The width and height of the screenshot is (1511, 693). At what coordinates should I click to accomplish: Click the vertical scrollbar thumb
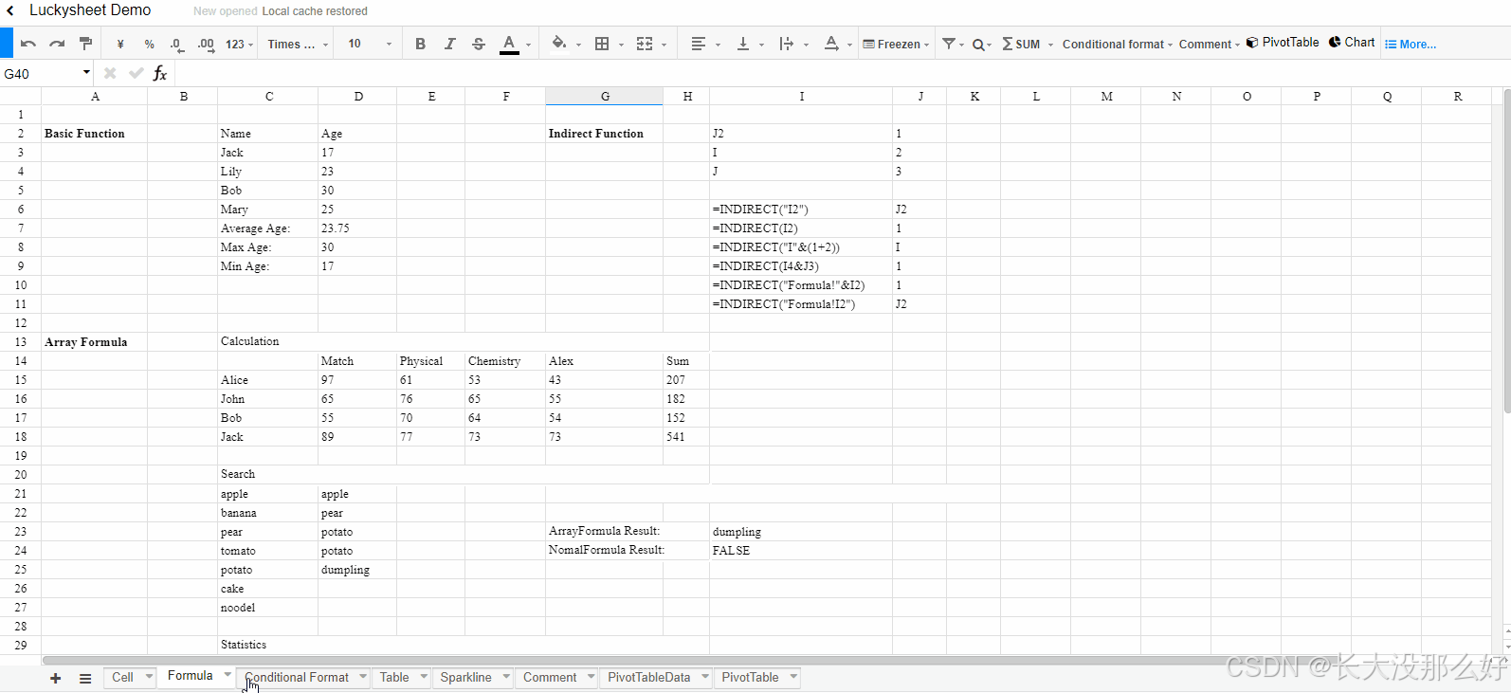(1506, 251)
